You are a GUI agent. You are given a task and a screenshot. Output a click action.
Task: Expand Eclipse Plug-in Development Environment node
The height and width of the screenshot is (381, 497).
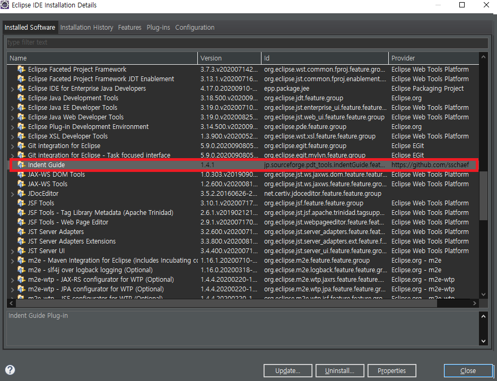pos(12,127)
